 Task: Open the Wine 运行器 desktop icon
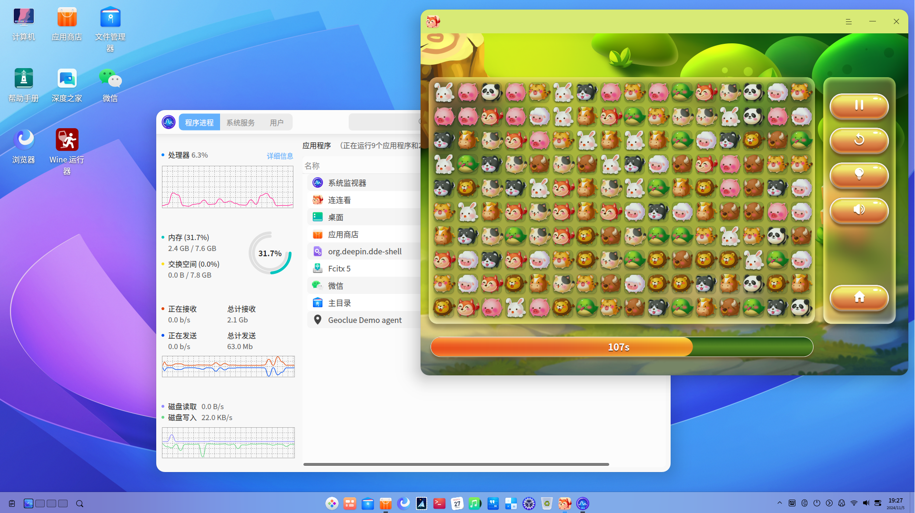point(67,152)
